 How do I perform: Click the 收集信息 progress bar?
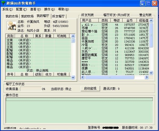pyautogui.click(x=31, y=89)
